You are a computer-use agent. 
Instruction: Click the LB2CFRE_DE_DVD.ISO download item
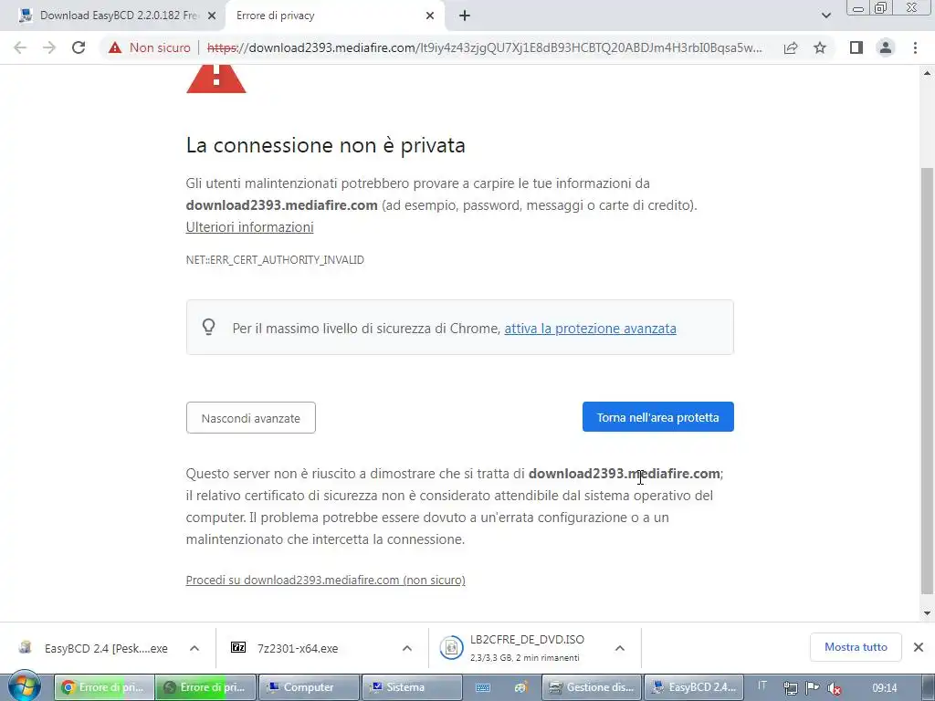coord(525,648)
